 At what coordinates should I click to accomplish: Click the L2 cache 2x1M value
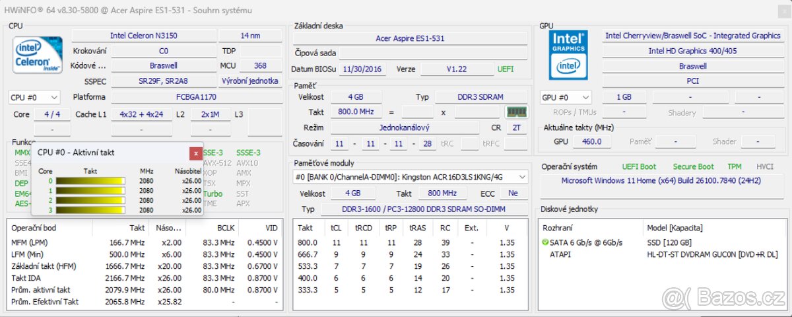211,114
